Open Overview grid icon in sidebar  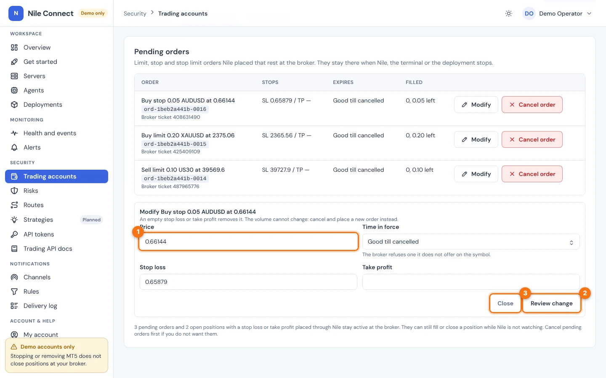coord(14,47)
